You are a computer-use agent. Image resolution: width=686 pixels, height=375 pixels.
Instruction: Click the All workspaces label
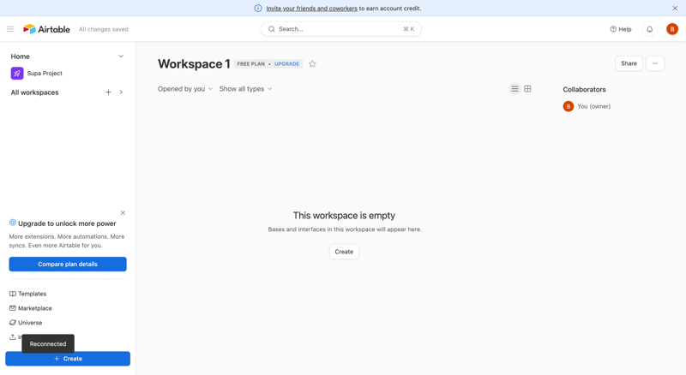tap(34, 92)
